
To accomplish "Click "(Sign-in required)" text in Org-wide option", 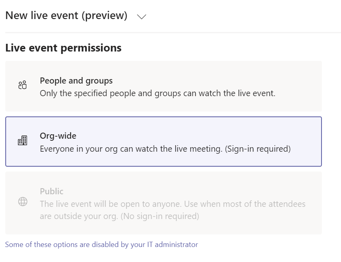I will pyautogui.click(x=258, y=149).
